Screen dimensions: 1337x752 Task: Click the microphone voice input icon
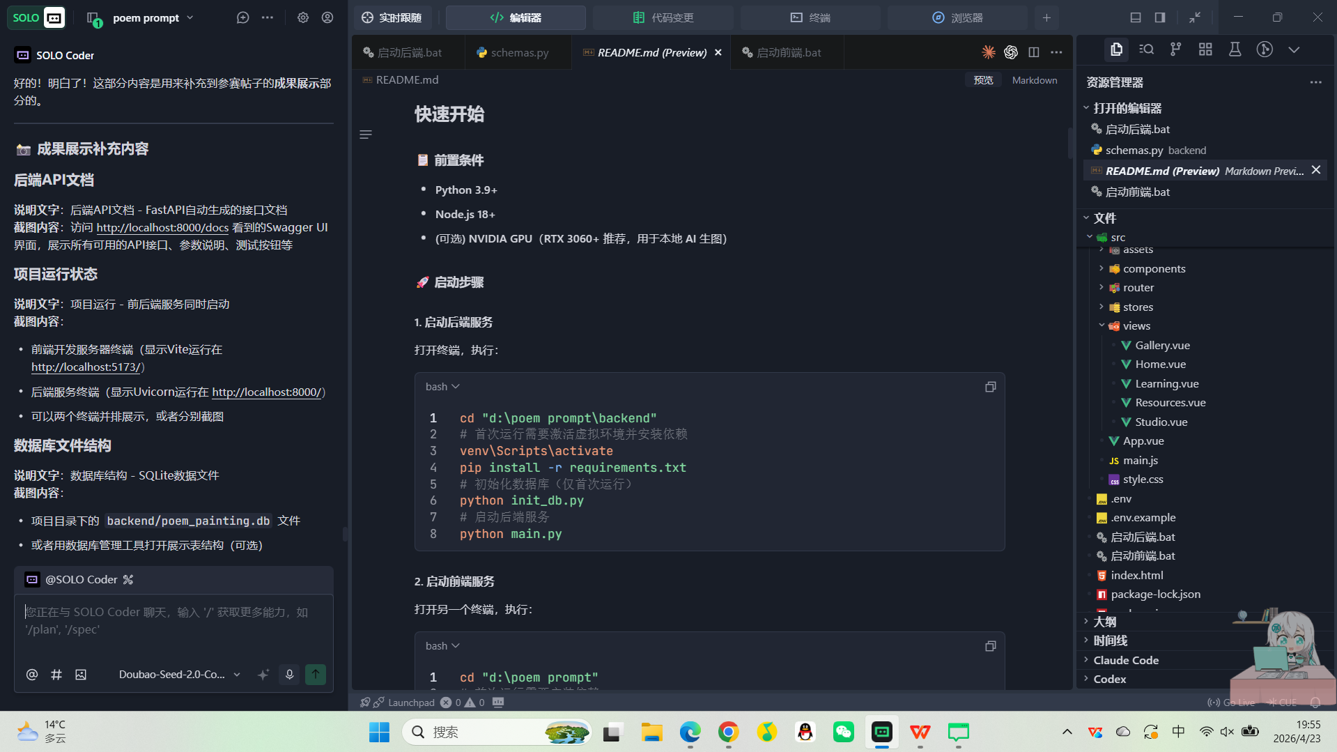point(289,674)
